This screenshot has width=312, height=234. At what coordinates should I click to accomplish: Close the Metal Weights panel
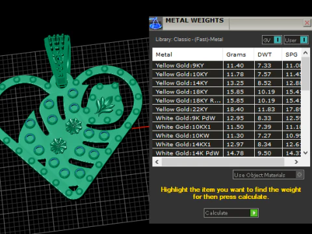pyautogui.click(x=307, y=23)
